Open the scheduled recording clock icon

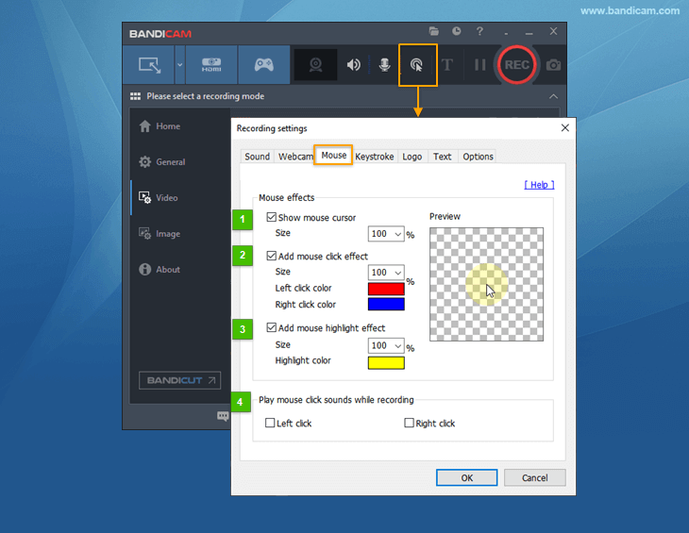457,31
